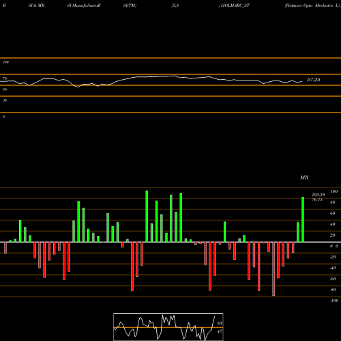The width and height of the screenshot is (341, 341).
Task: Click the HOLMARC_ST symbol in header
Action: point(235,5)
